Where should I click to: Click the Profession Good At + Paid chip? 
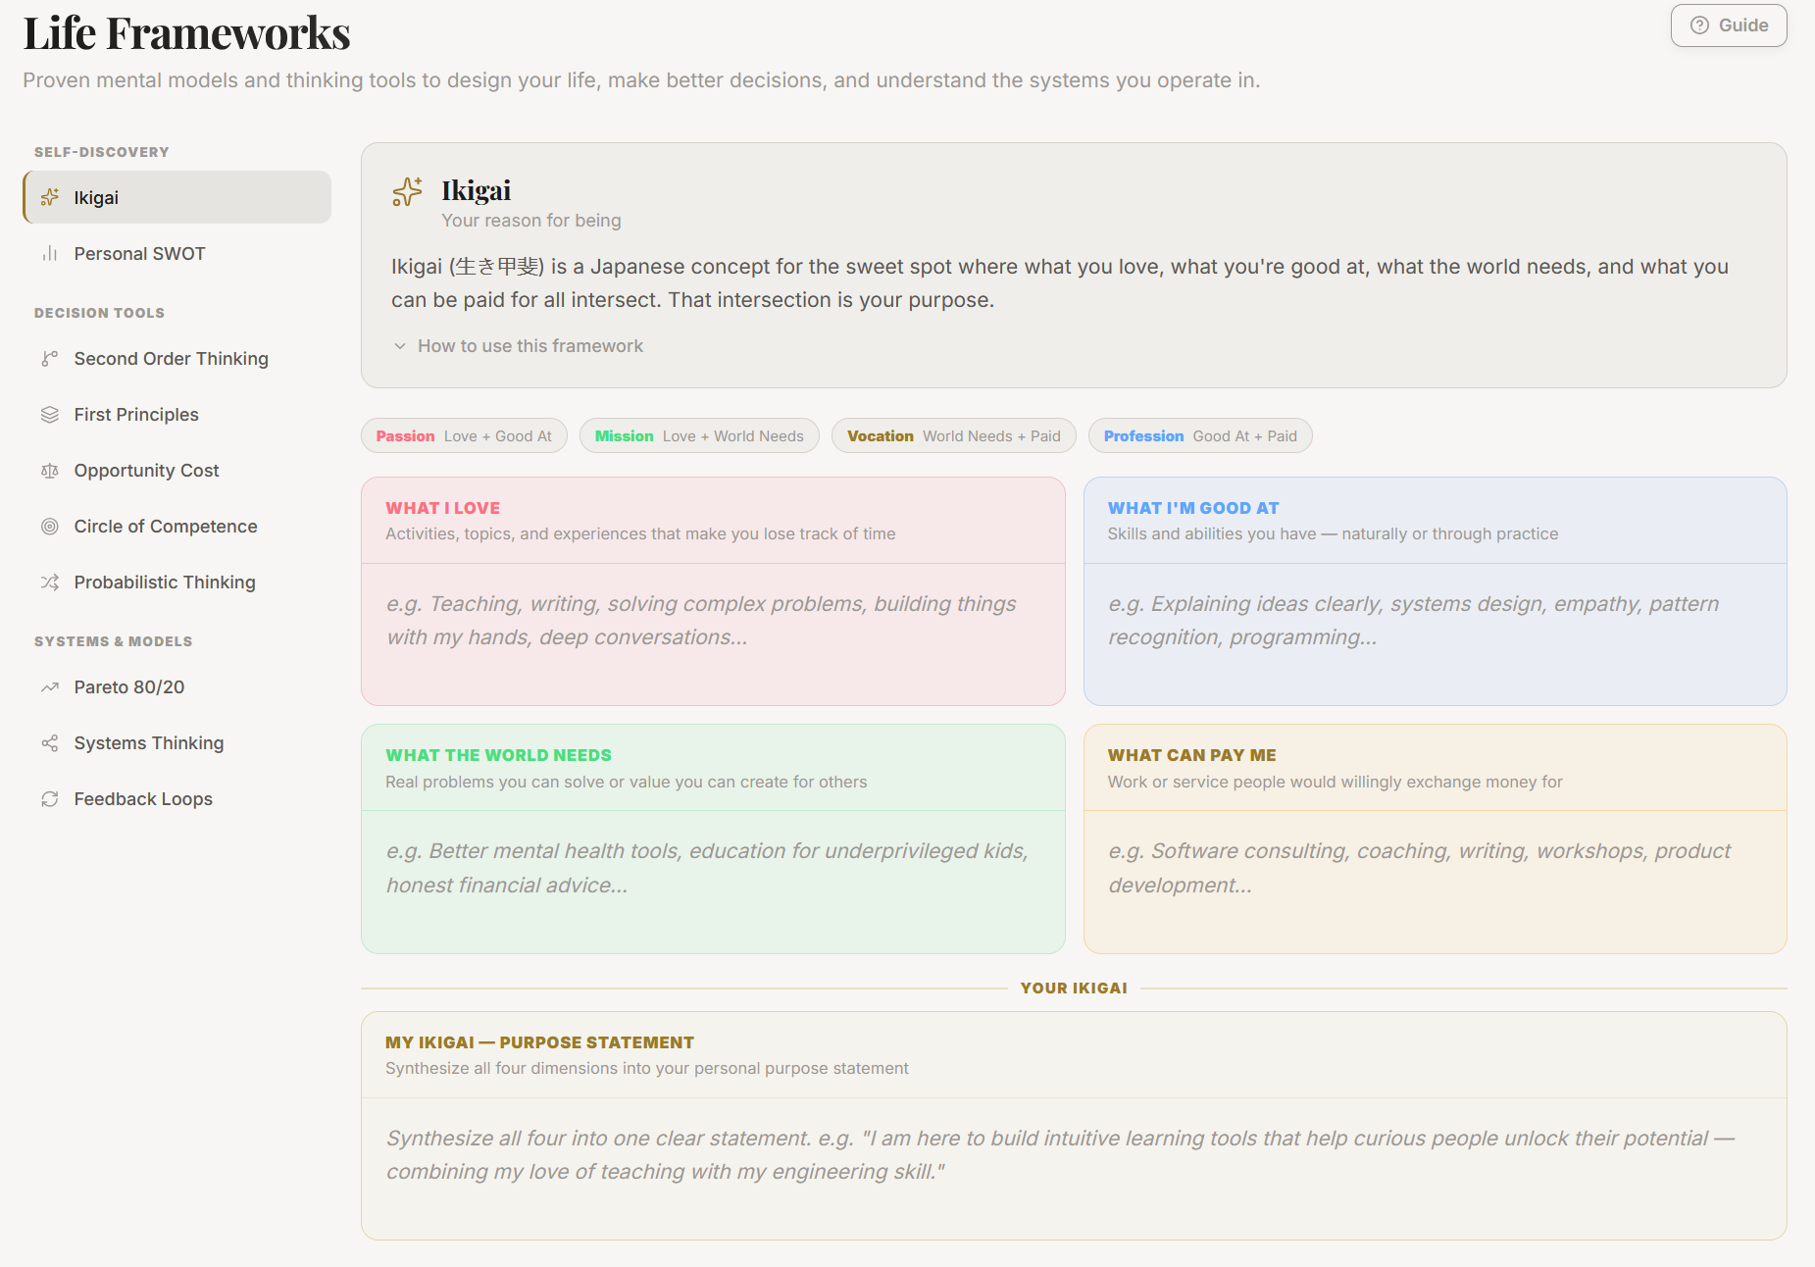1200,435
